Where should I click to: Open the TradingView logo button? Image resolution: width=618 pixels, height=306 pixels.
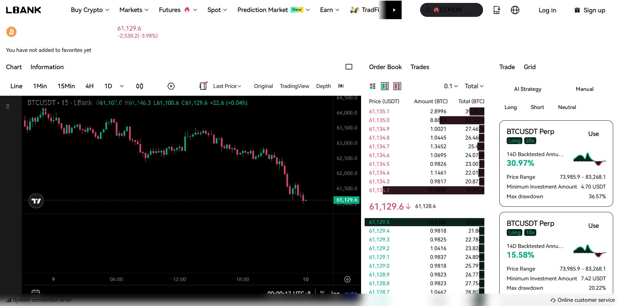click(36, 201)
